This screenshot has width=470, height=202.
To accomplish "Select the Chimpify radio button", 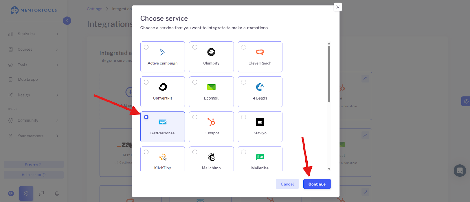I will click(x=195, y=47).
